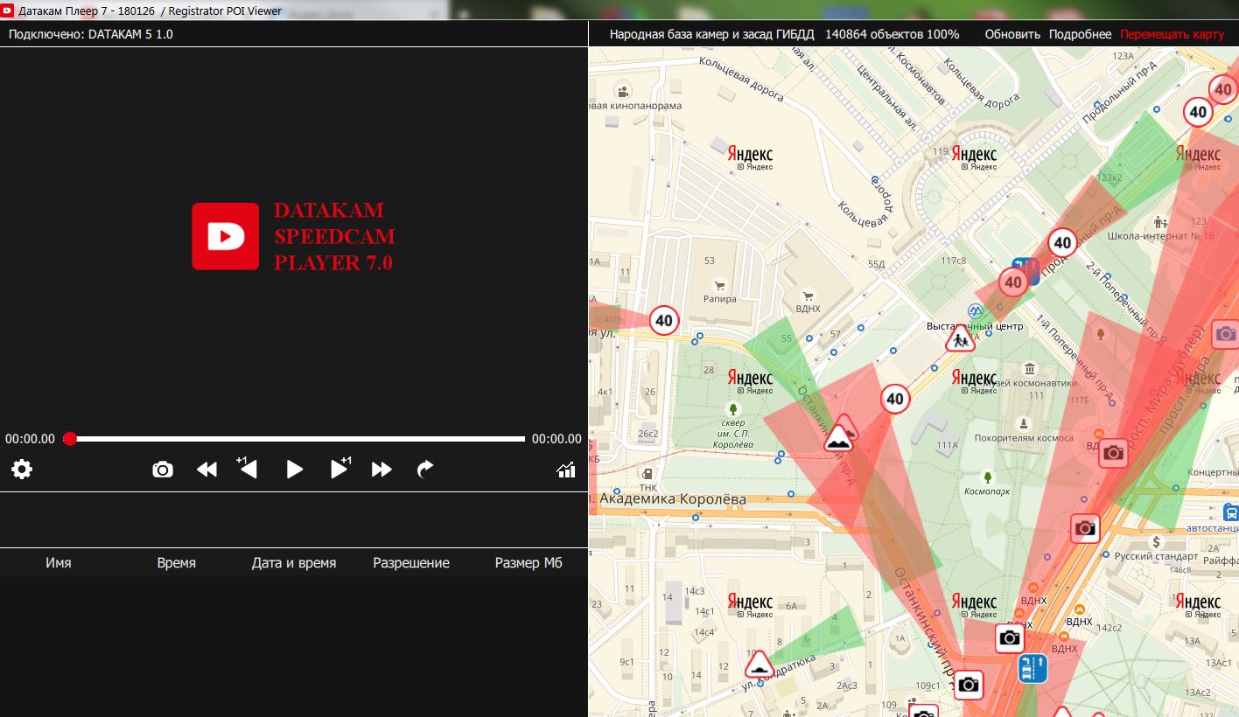This screenshot has height=717, width=1239.
Task: Click the fast-forward double-arrow button
Action: click(381, 470)
